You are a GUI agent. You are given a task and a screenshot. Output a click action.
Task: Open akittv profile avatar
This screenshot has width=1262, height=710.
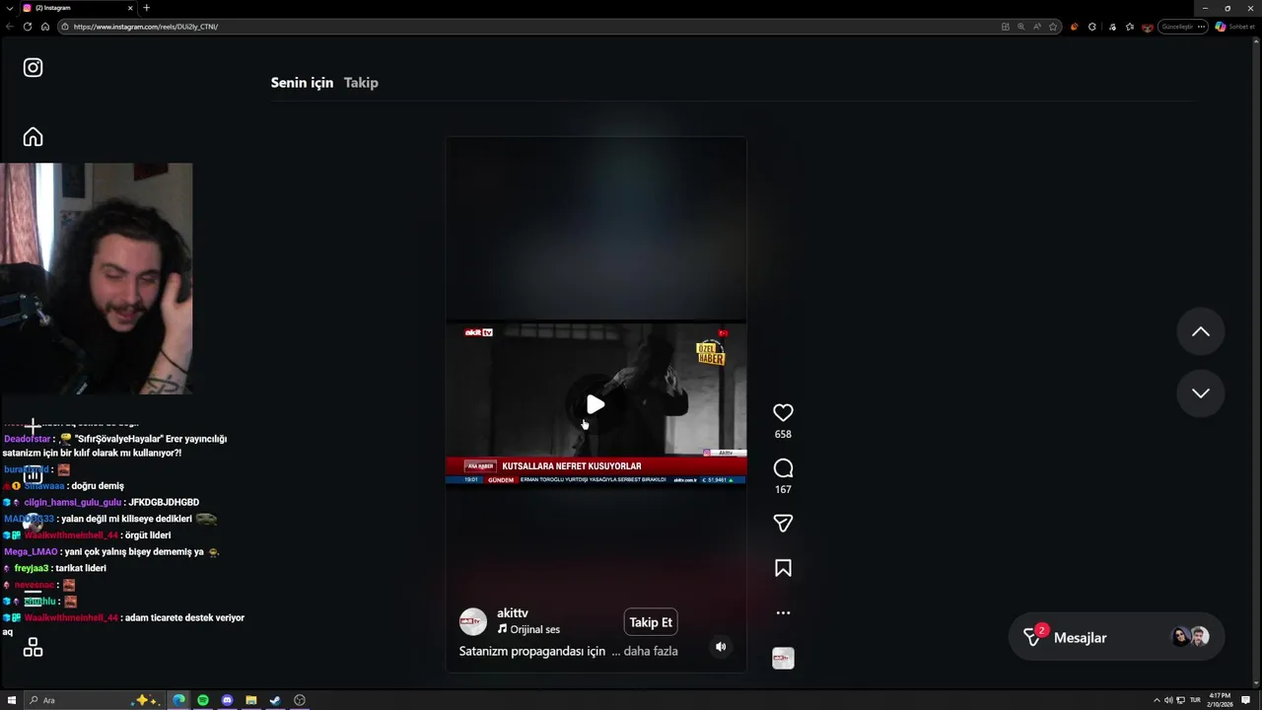(473, 621)
